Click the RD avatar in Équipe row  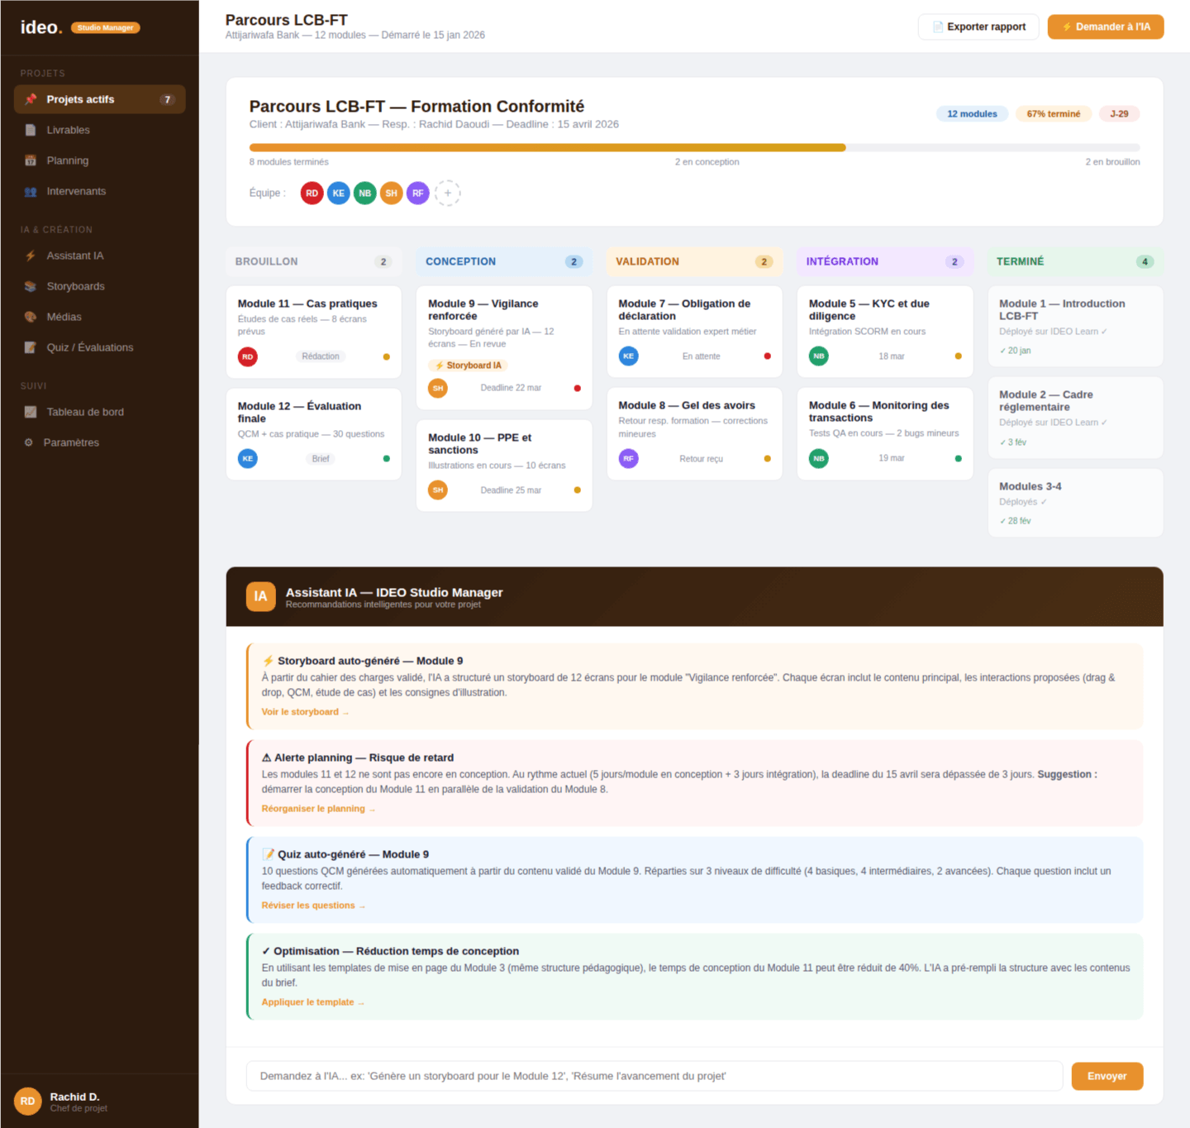point(312,193)
